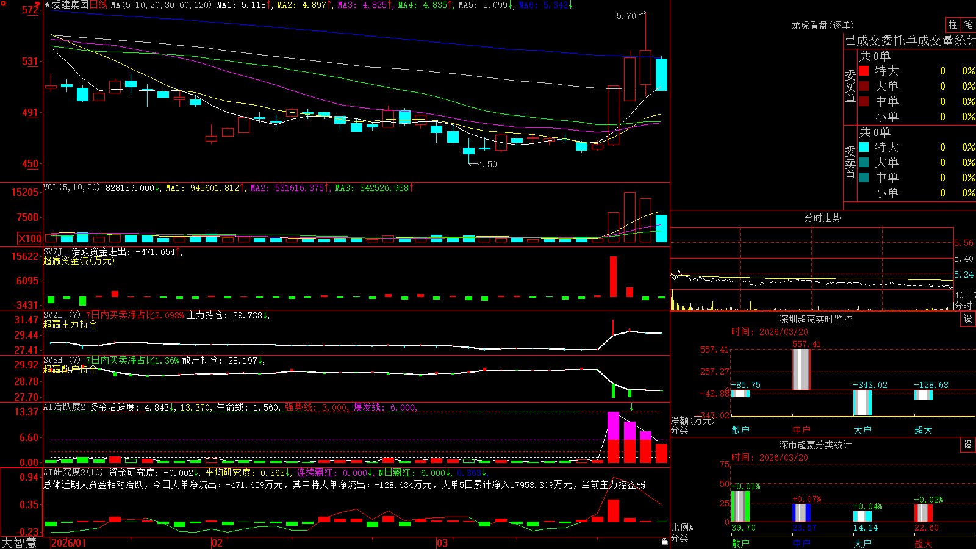Screen dimensions: 976x549
Task: Click the red 特大 swatch under 委买单
Action: tap(864, 71)
